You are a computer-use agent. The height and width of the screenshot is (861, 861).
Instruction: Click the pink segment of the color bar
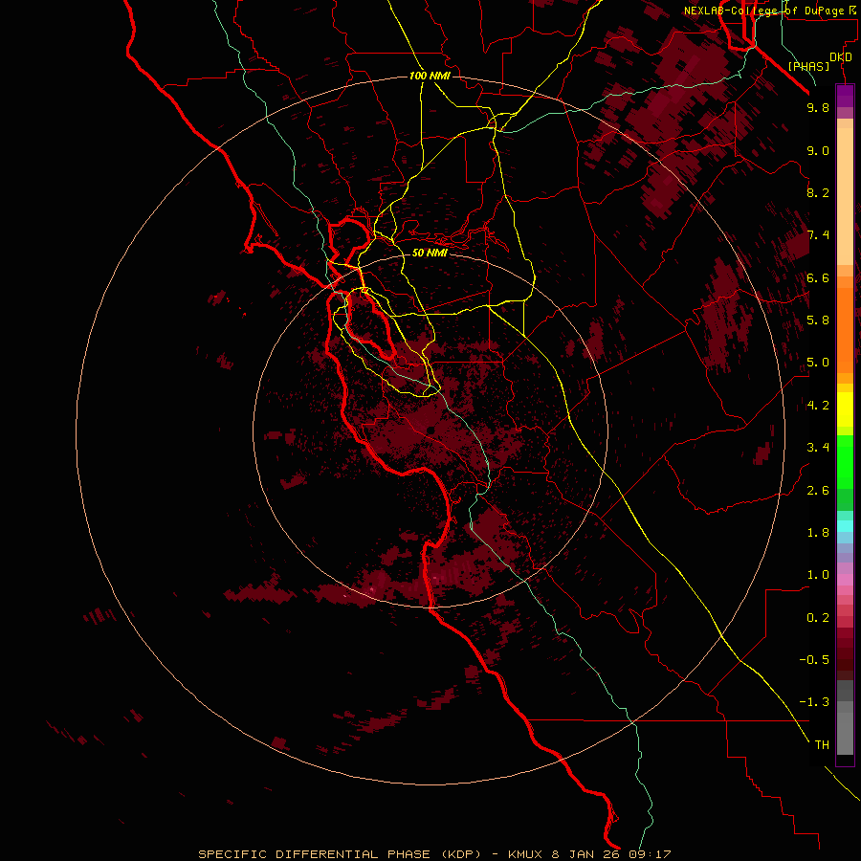(845, 580)
